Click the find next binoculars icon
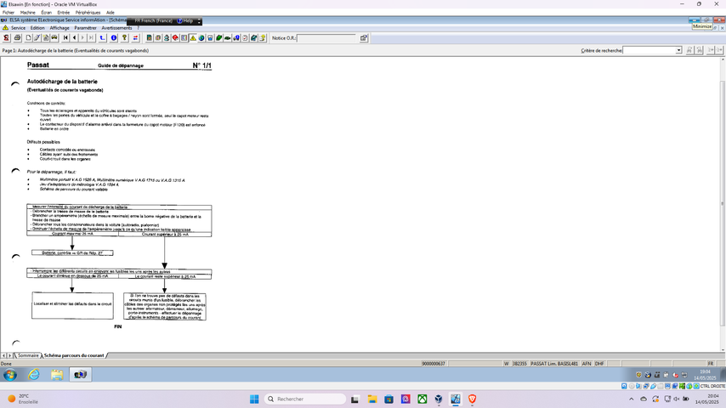Viewport: 726px width, 408px height. click(700, 50)
